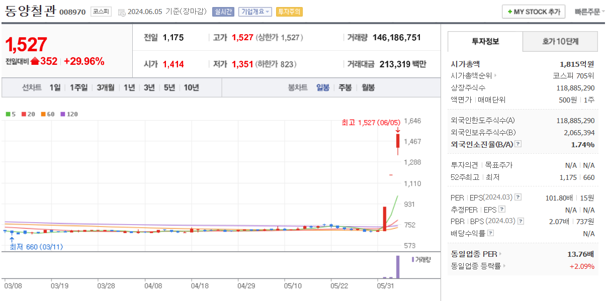607x301 pixels.
Task: Select 5년 line chart period
Action: click(x=169, y=87)
